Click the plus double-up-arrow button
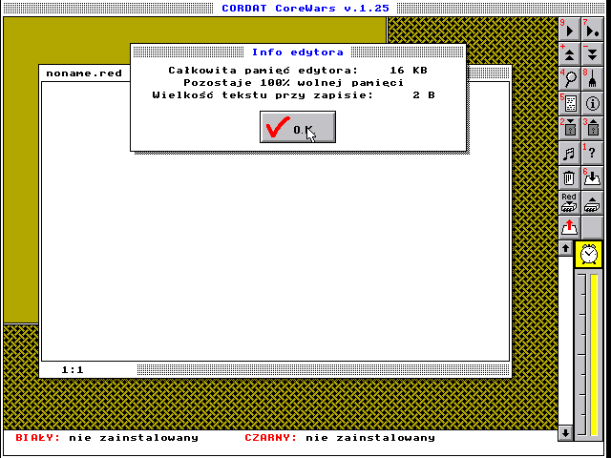The image size is (611, 458). (x=569, y=53)
